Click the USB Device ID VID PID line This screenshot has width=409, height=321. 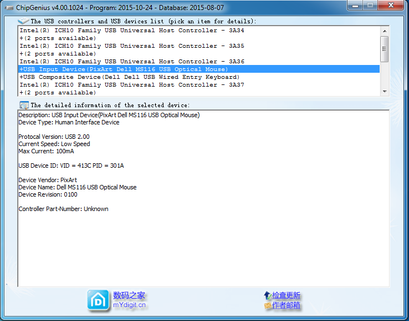click(x=71, y=165)
